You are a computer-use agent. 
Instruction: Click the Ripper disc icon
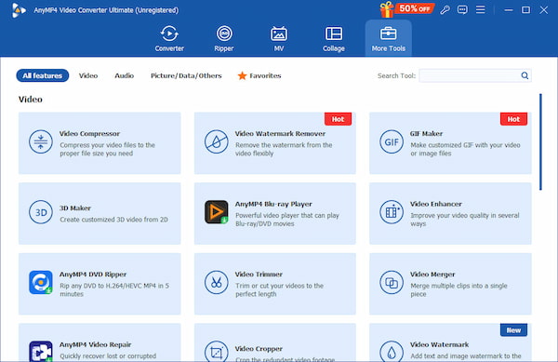tap(224, 34)
